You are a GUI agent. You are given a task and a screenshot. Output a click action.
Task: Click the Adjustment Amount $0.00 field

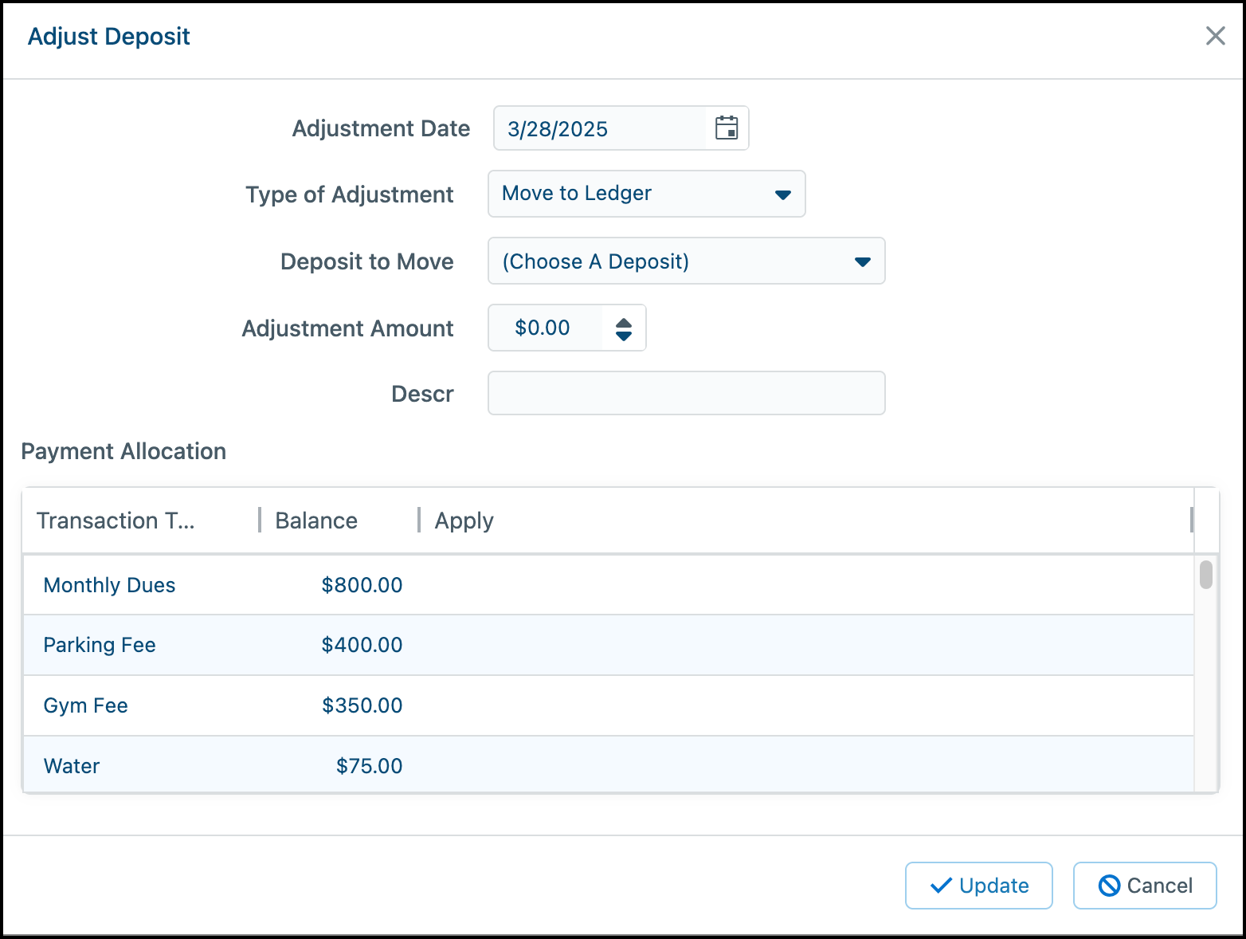point(546,328)
